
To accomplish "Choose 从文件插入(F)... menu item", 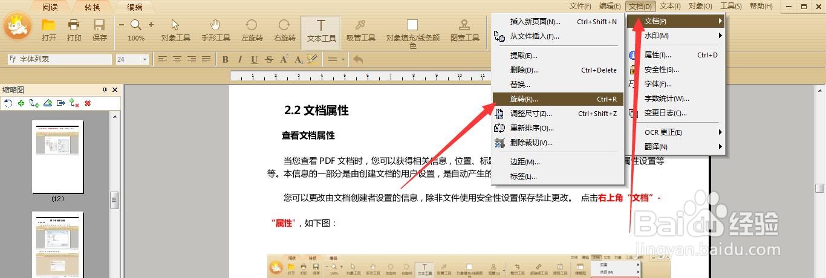I will (558, 36).
